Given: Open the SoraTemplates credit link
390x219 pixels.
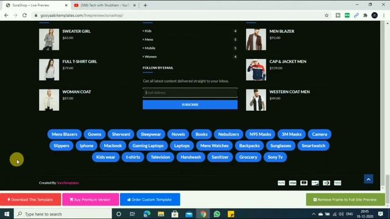Looking at the screenshot, I should [x=68, y=183].
